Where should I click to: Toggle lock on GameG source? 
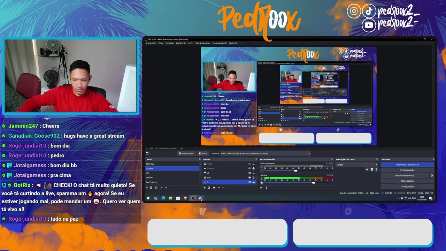coord(253,168)
